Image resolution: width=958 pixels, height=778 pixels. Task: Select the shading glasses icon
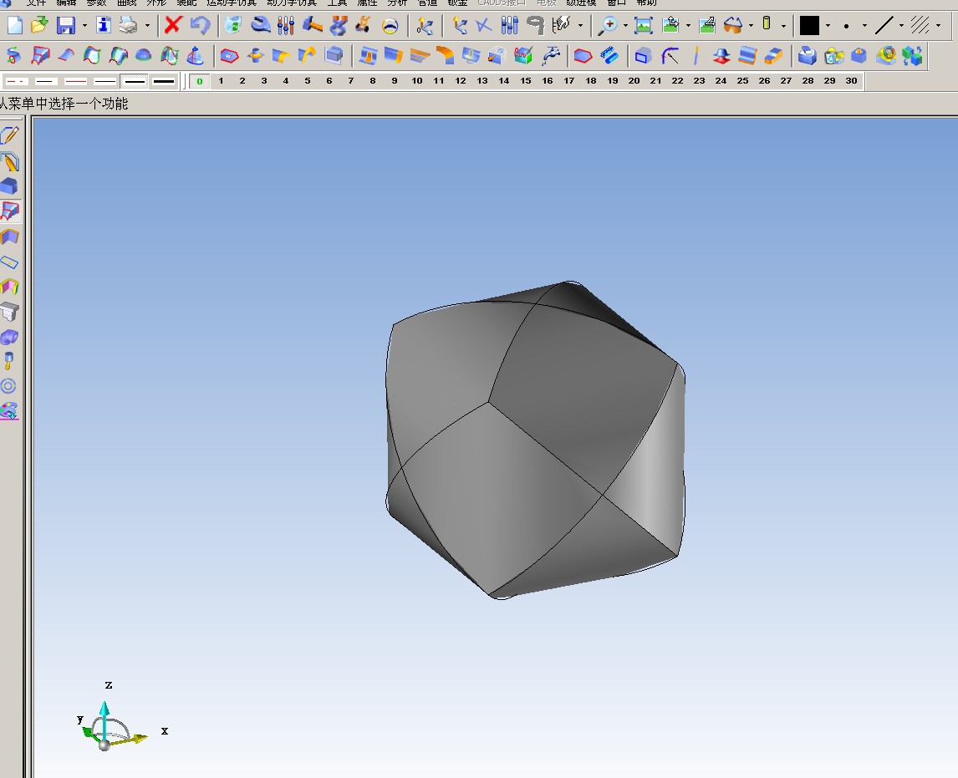pyautogui.click(x=732, y=25)
